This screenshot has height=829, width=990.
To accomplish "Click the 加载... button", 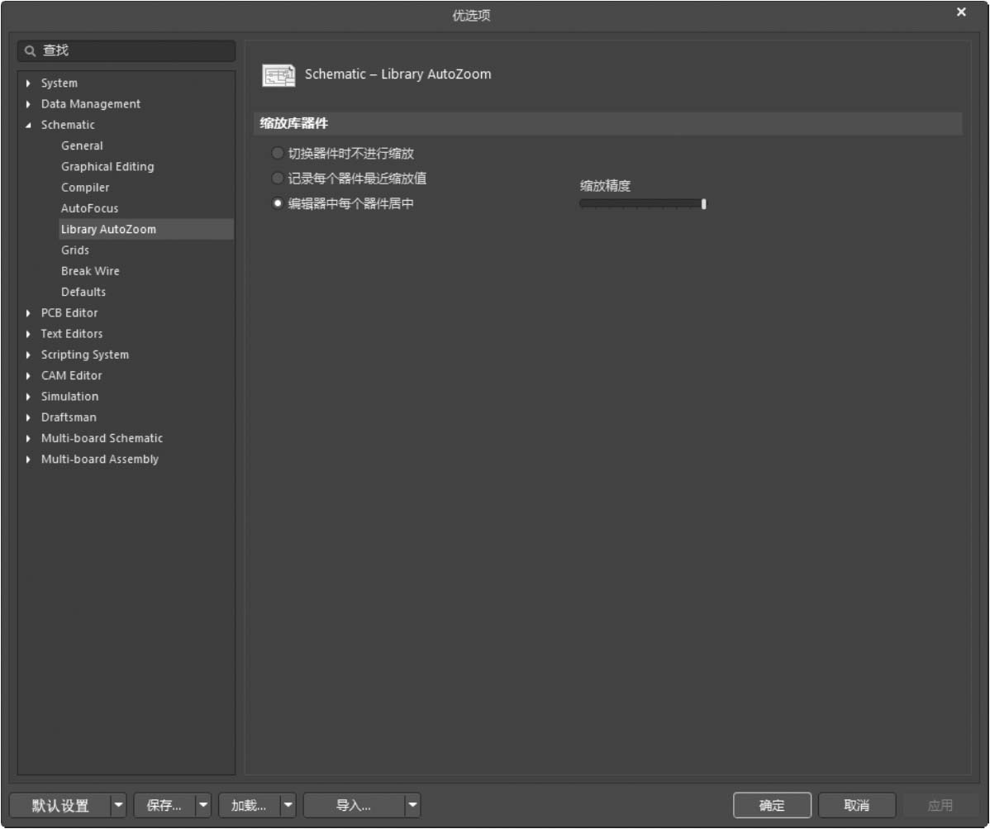I will [x=249, y=805].
